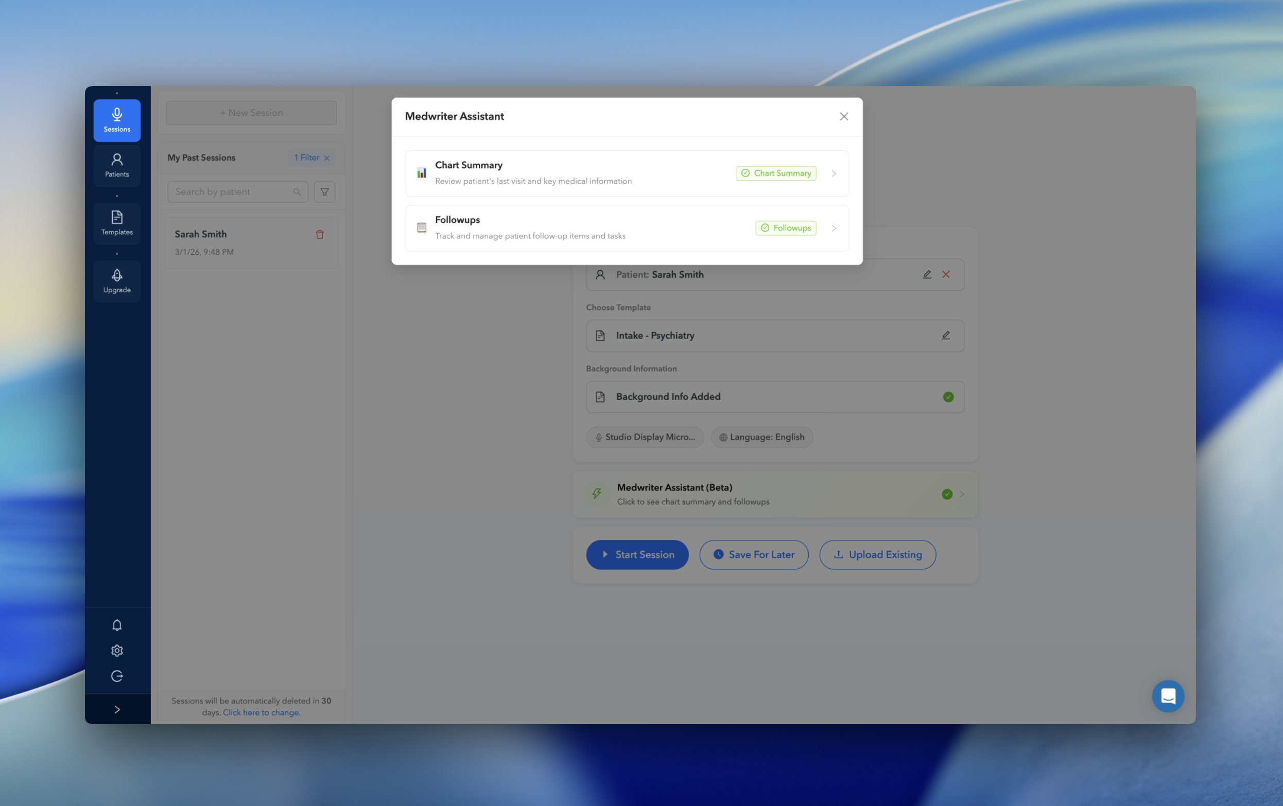
Task: Expand the sidebar with bottom chevron
Action: (117, 709)
